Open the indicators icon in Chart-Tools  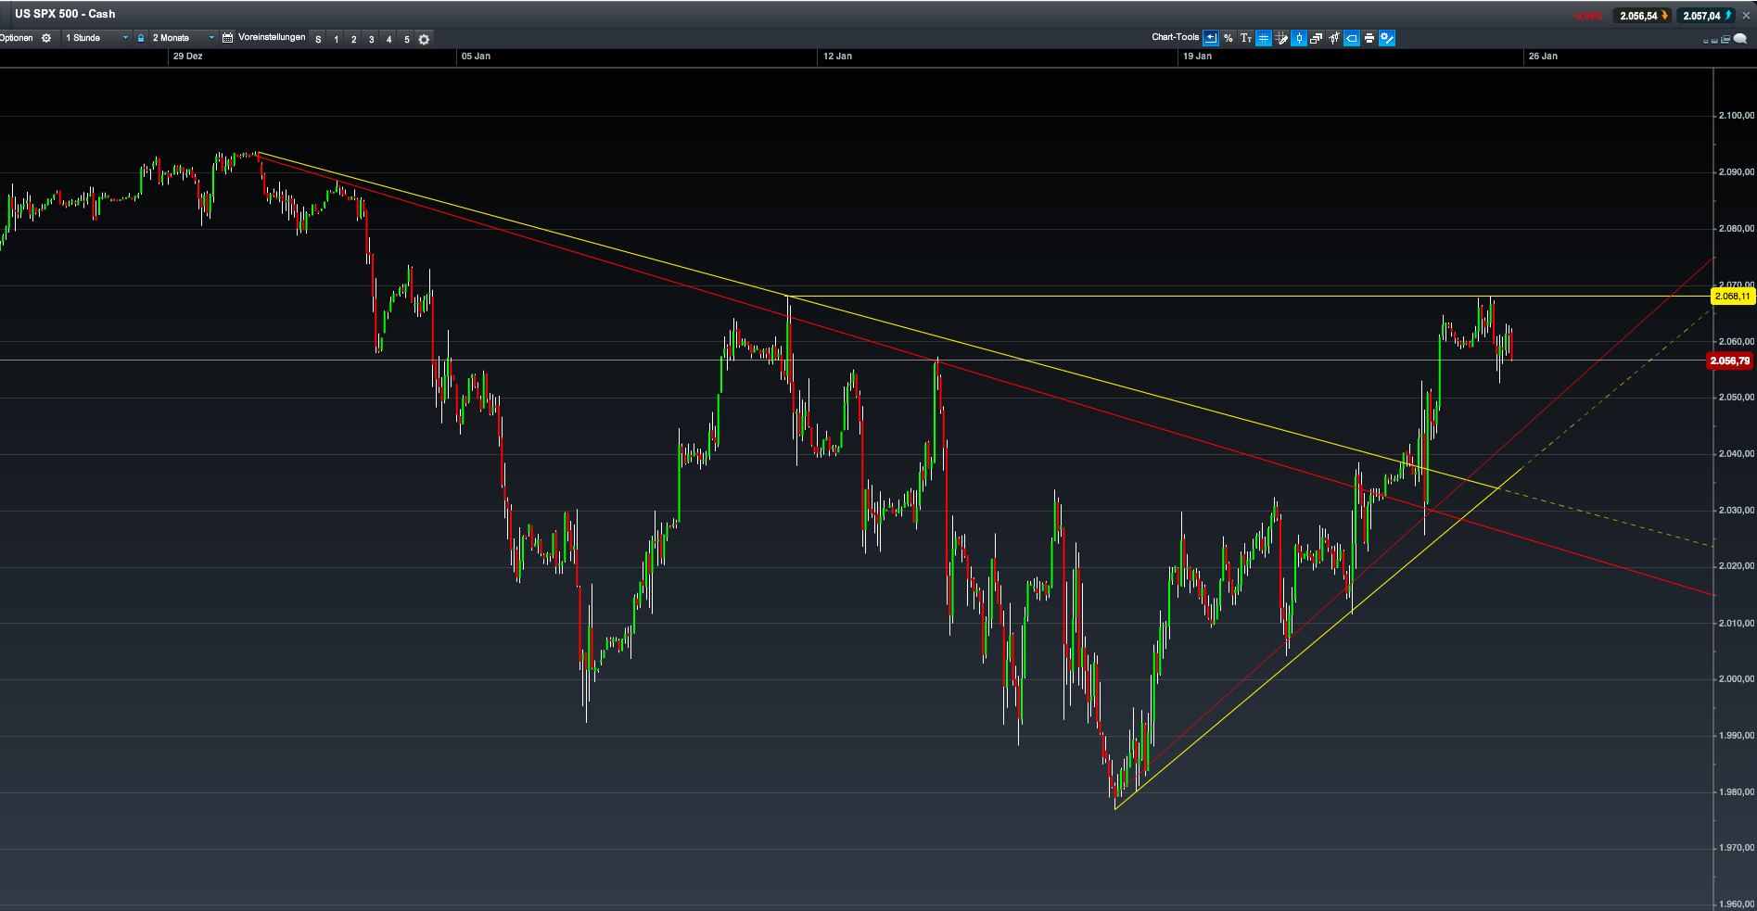(x=1334, y=38)
